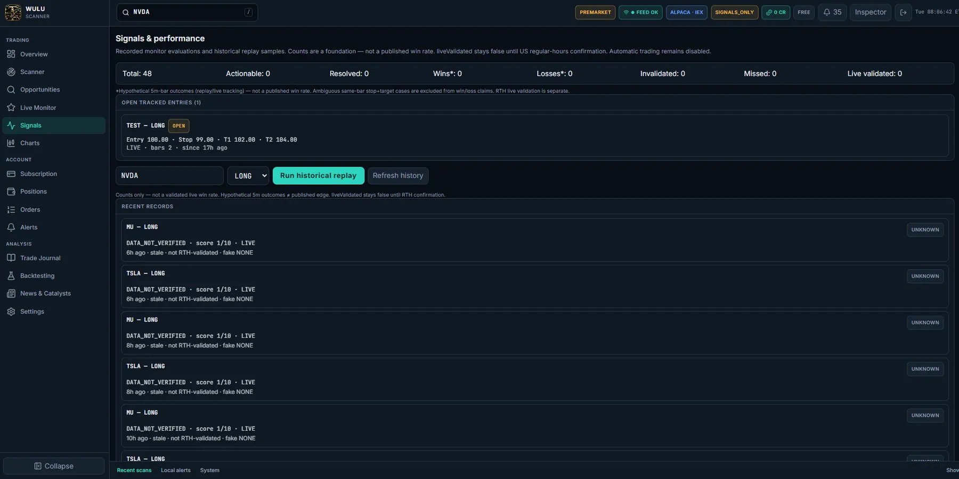Viewport: 959px width, 479px height.
Task: Open the Settings gear icon
Action: pos(11,311)
